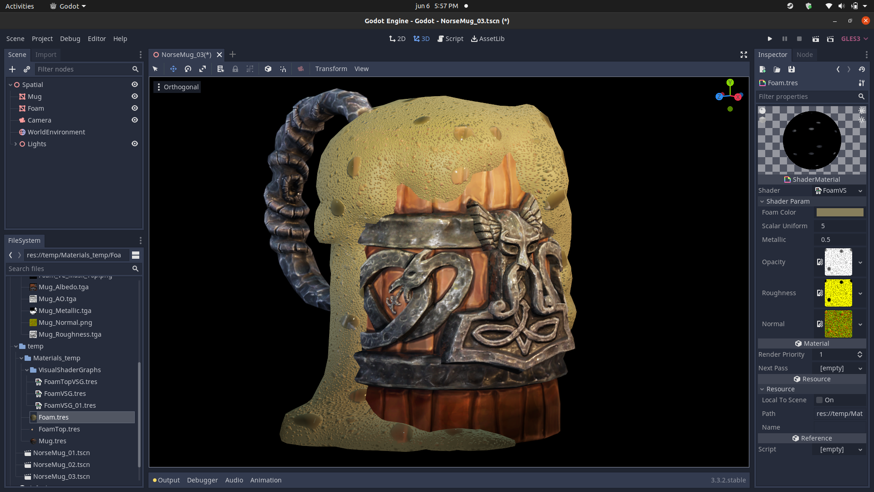Switch to the Node panel in the Inspector

tap(804, 55)
